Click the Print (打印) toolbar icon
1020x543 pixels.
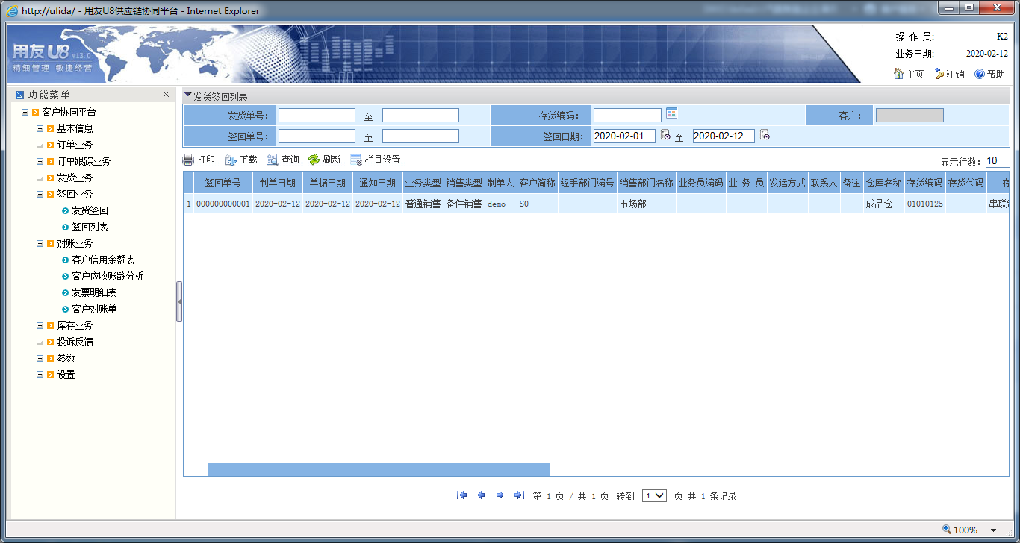pyautogui.click(x=189, y=160)
